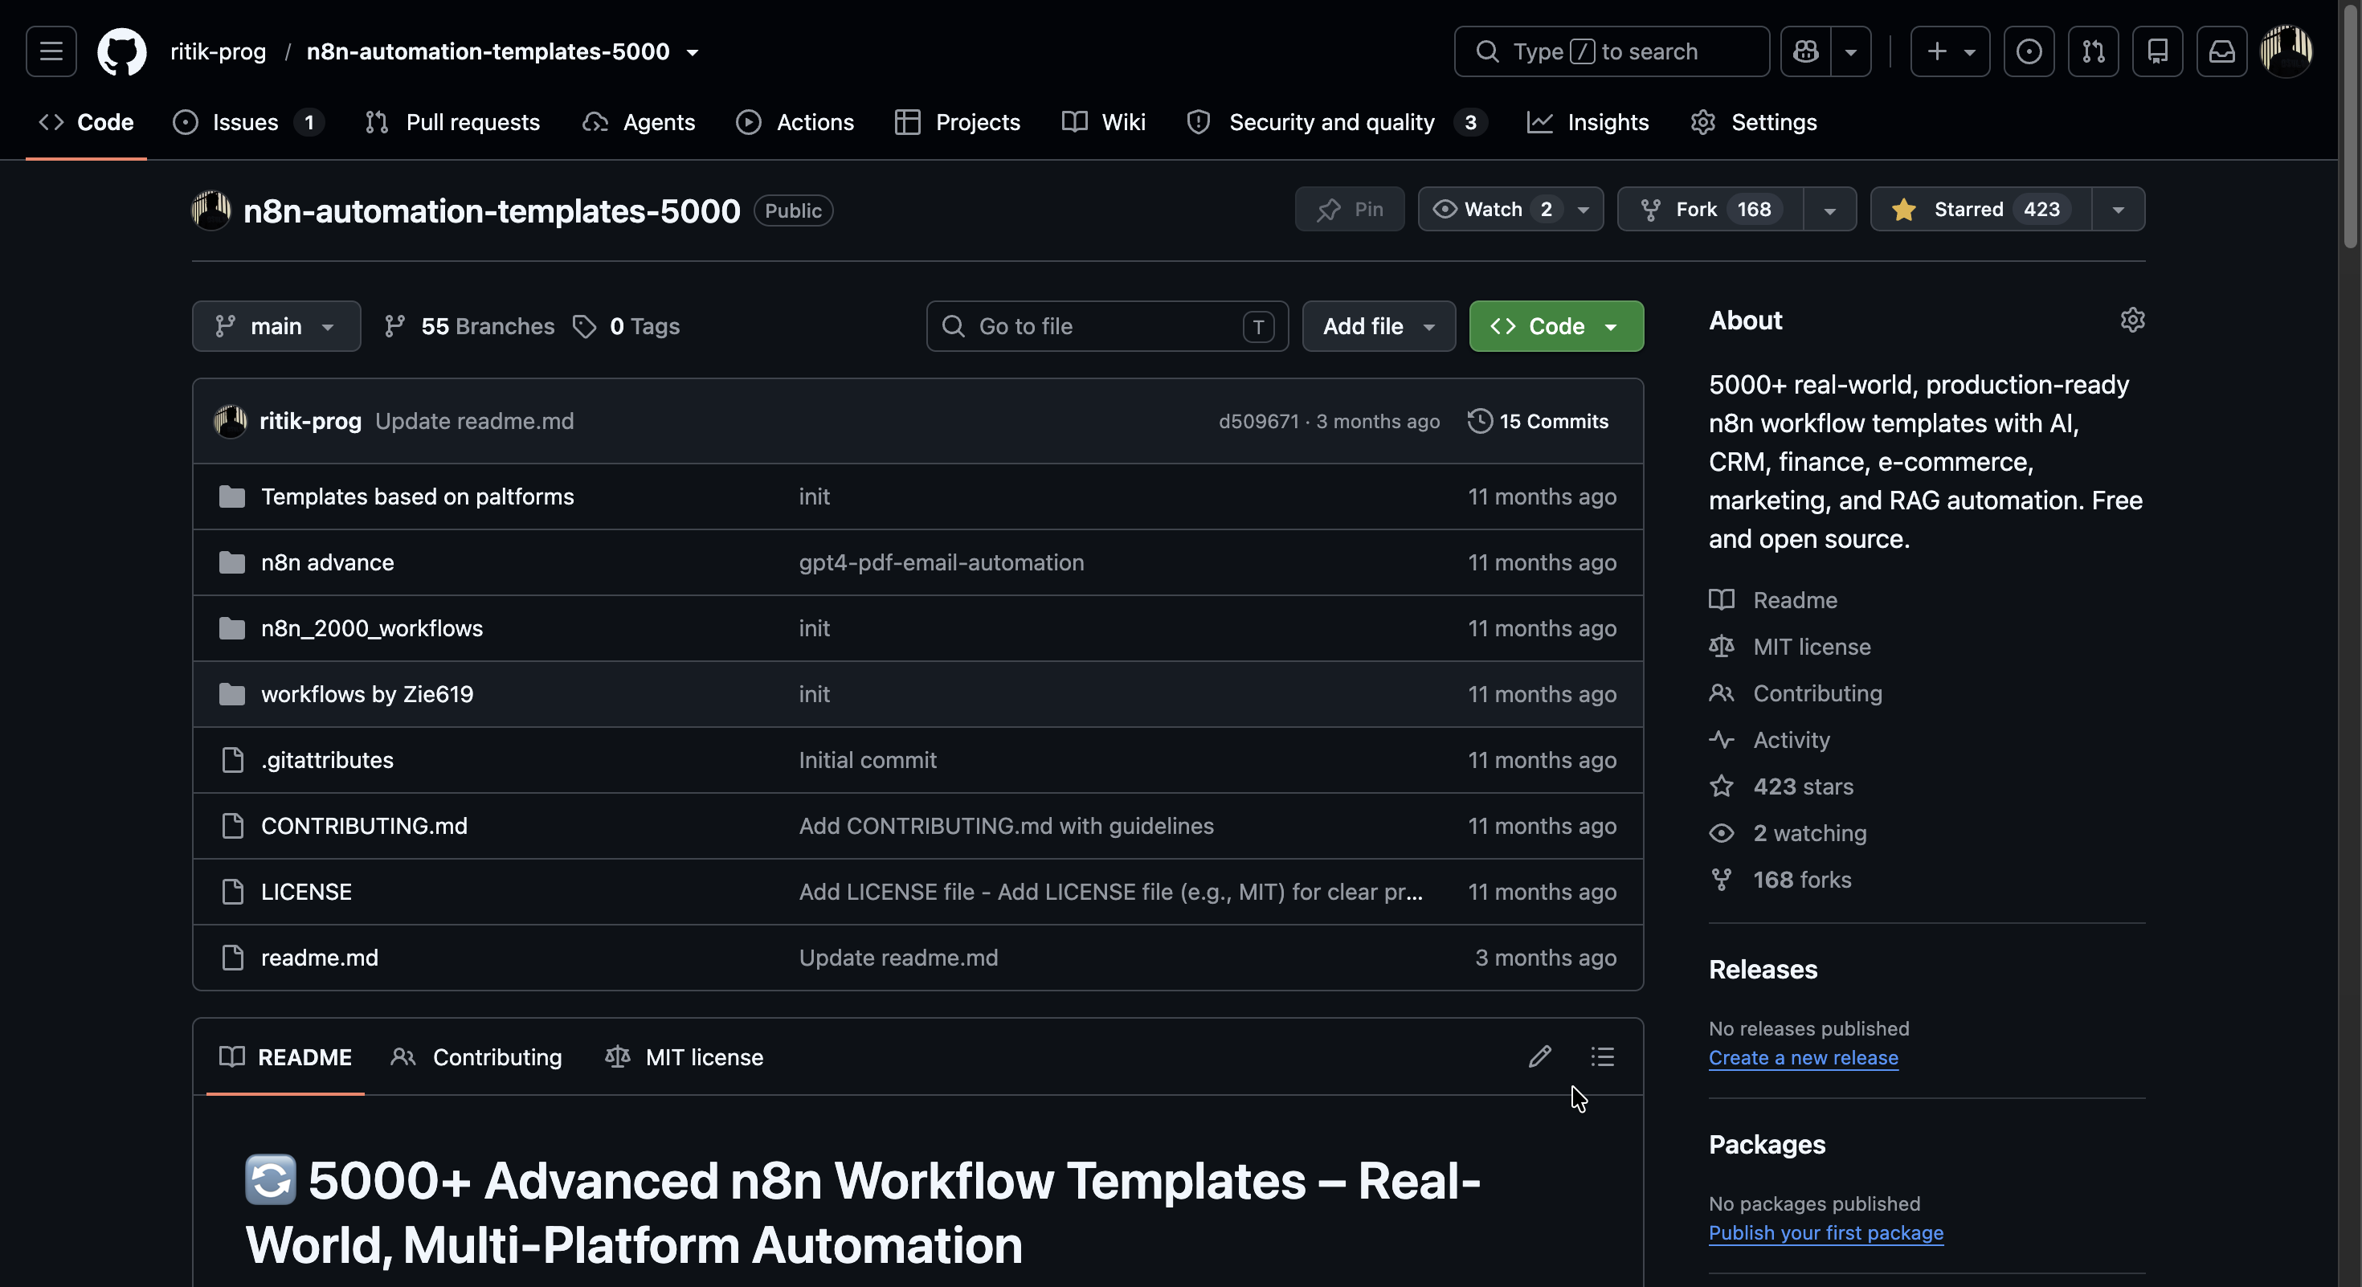Screen dimensions: 2362x1287
Task: Switch to the Pull requests tab
Action: point(452,122)
